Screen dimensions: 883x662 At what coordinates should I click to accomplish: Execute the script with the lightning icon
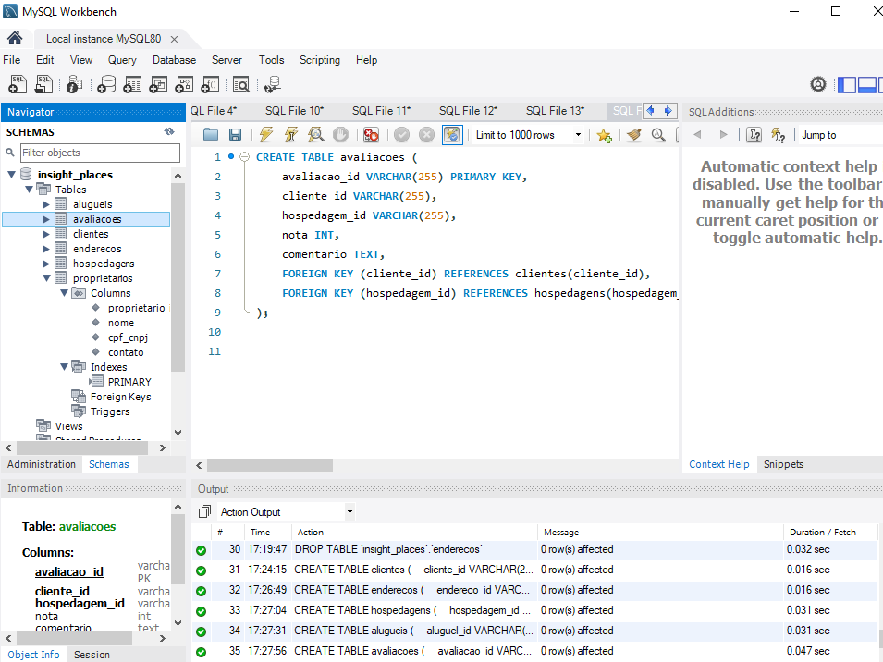coord(265,135)
